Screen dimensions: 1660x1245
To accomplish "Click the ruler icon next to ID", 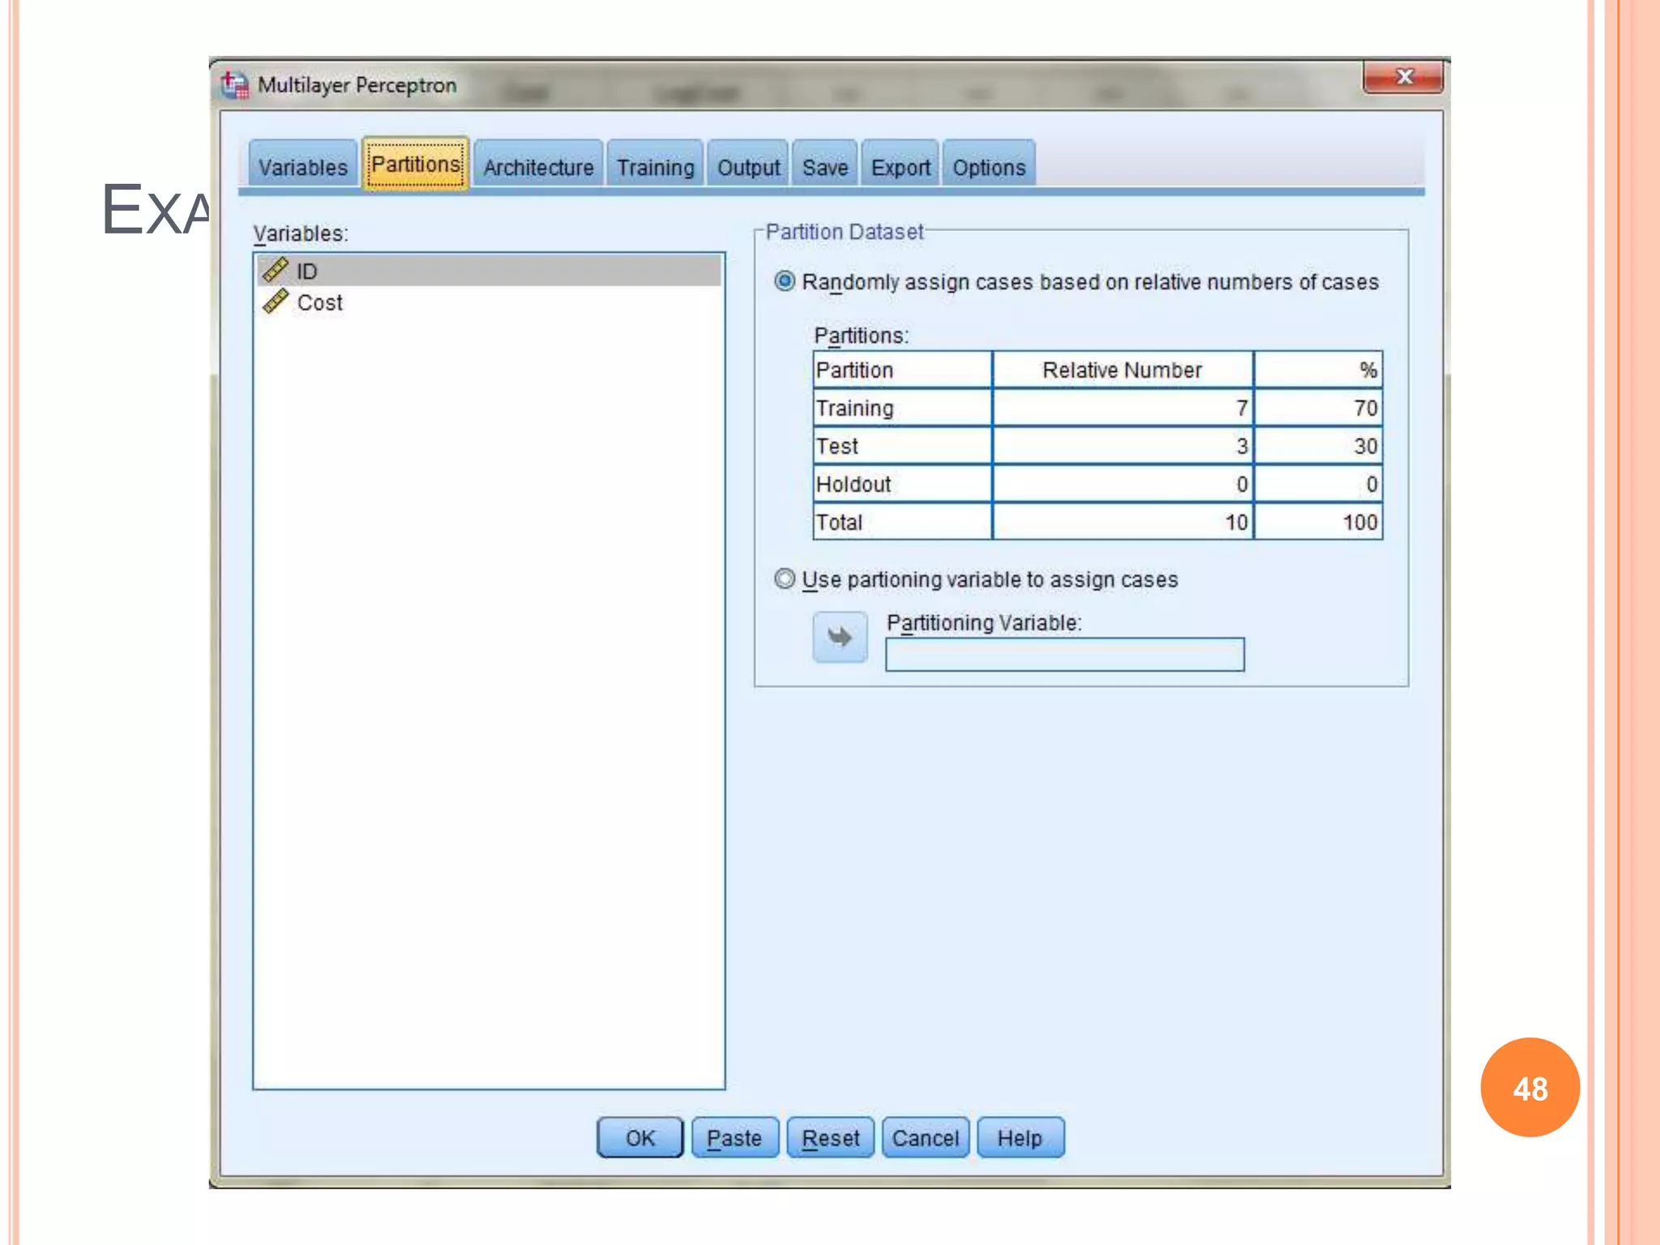I will [276, 270].
